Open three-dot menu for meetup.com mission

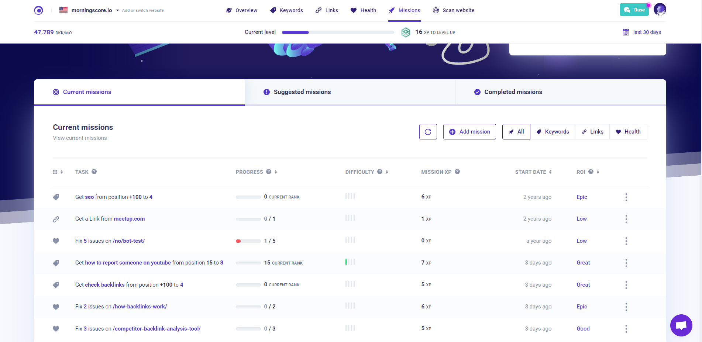[626, 219]
